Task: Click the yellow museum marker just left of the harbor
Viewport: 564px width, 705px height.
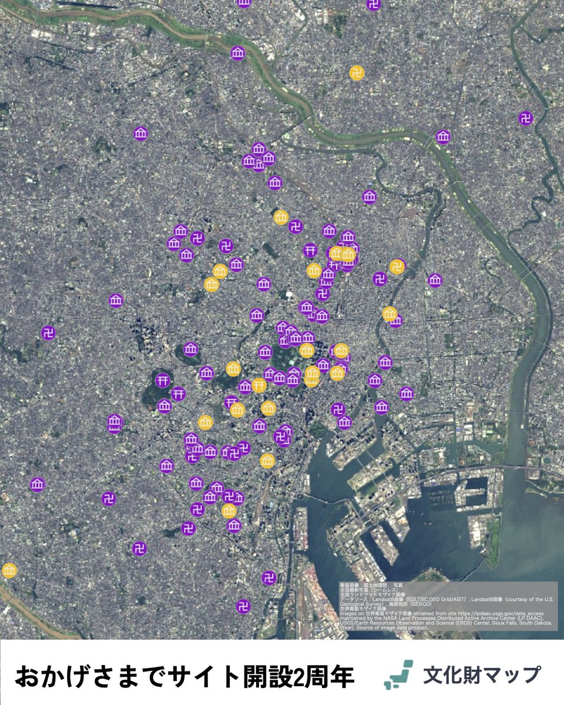Action: (267, 460)
